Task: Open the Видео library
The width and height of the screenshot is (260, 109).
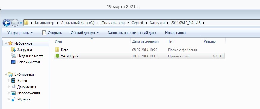Action: point(22,81)
